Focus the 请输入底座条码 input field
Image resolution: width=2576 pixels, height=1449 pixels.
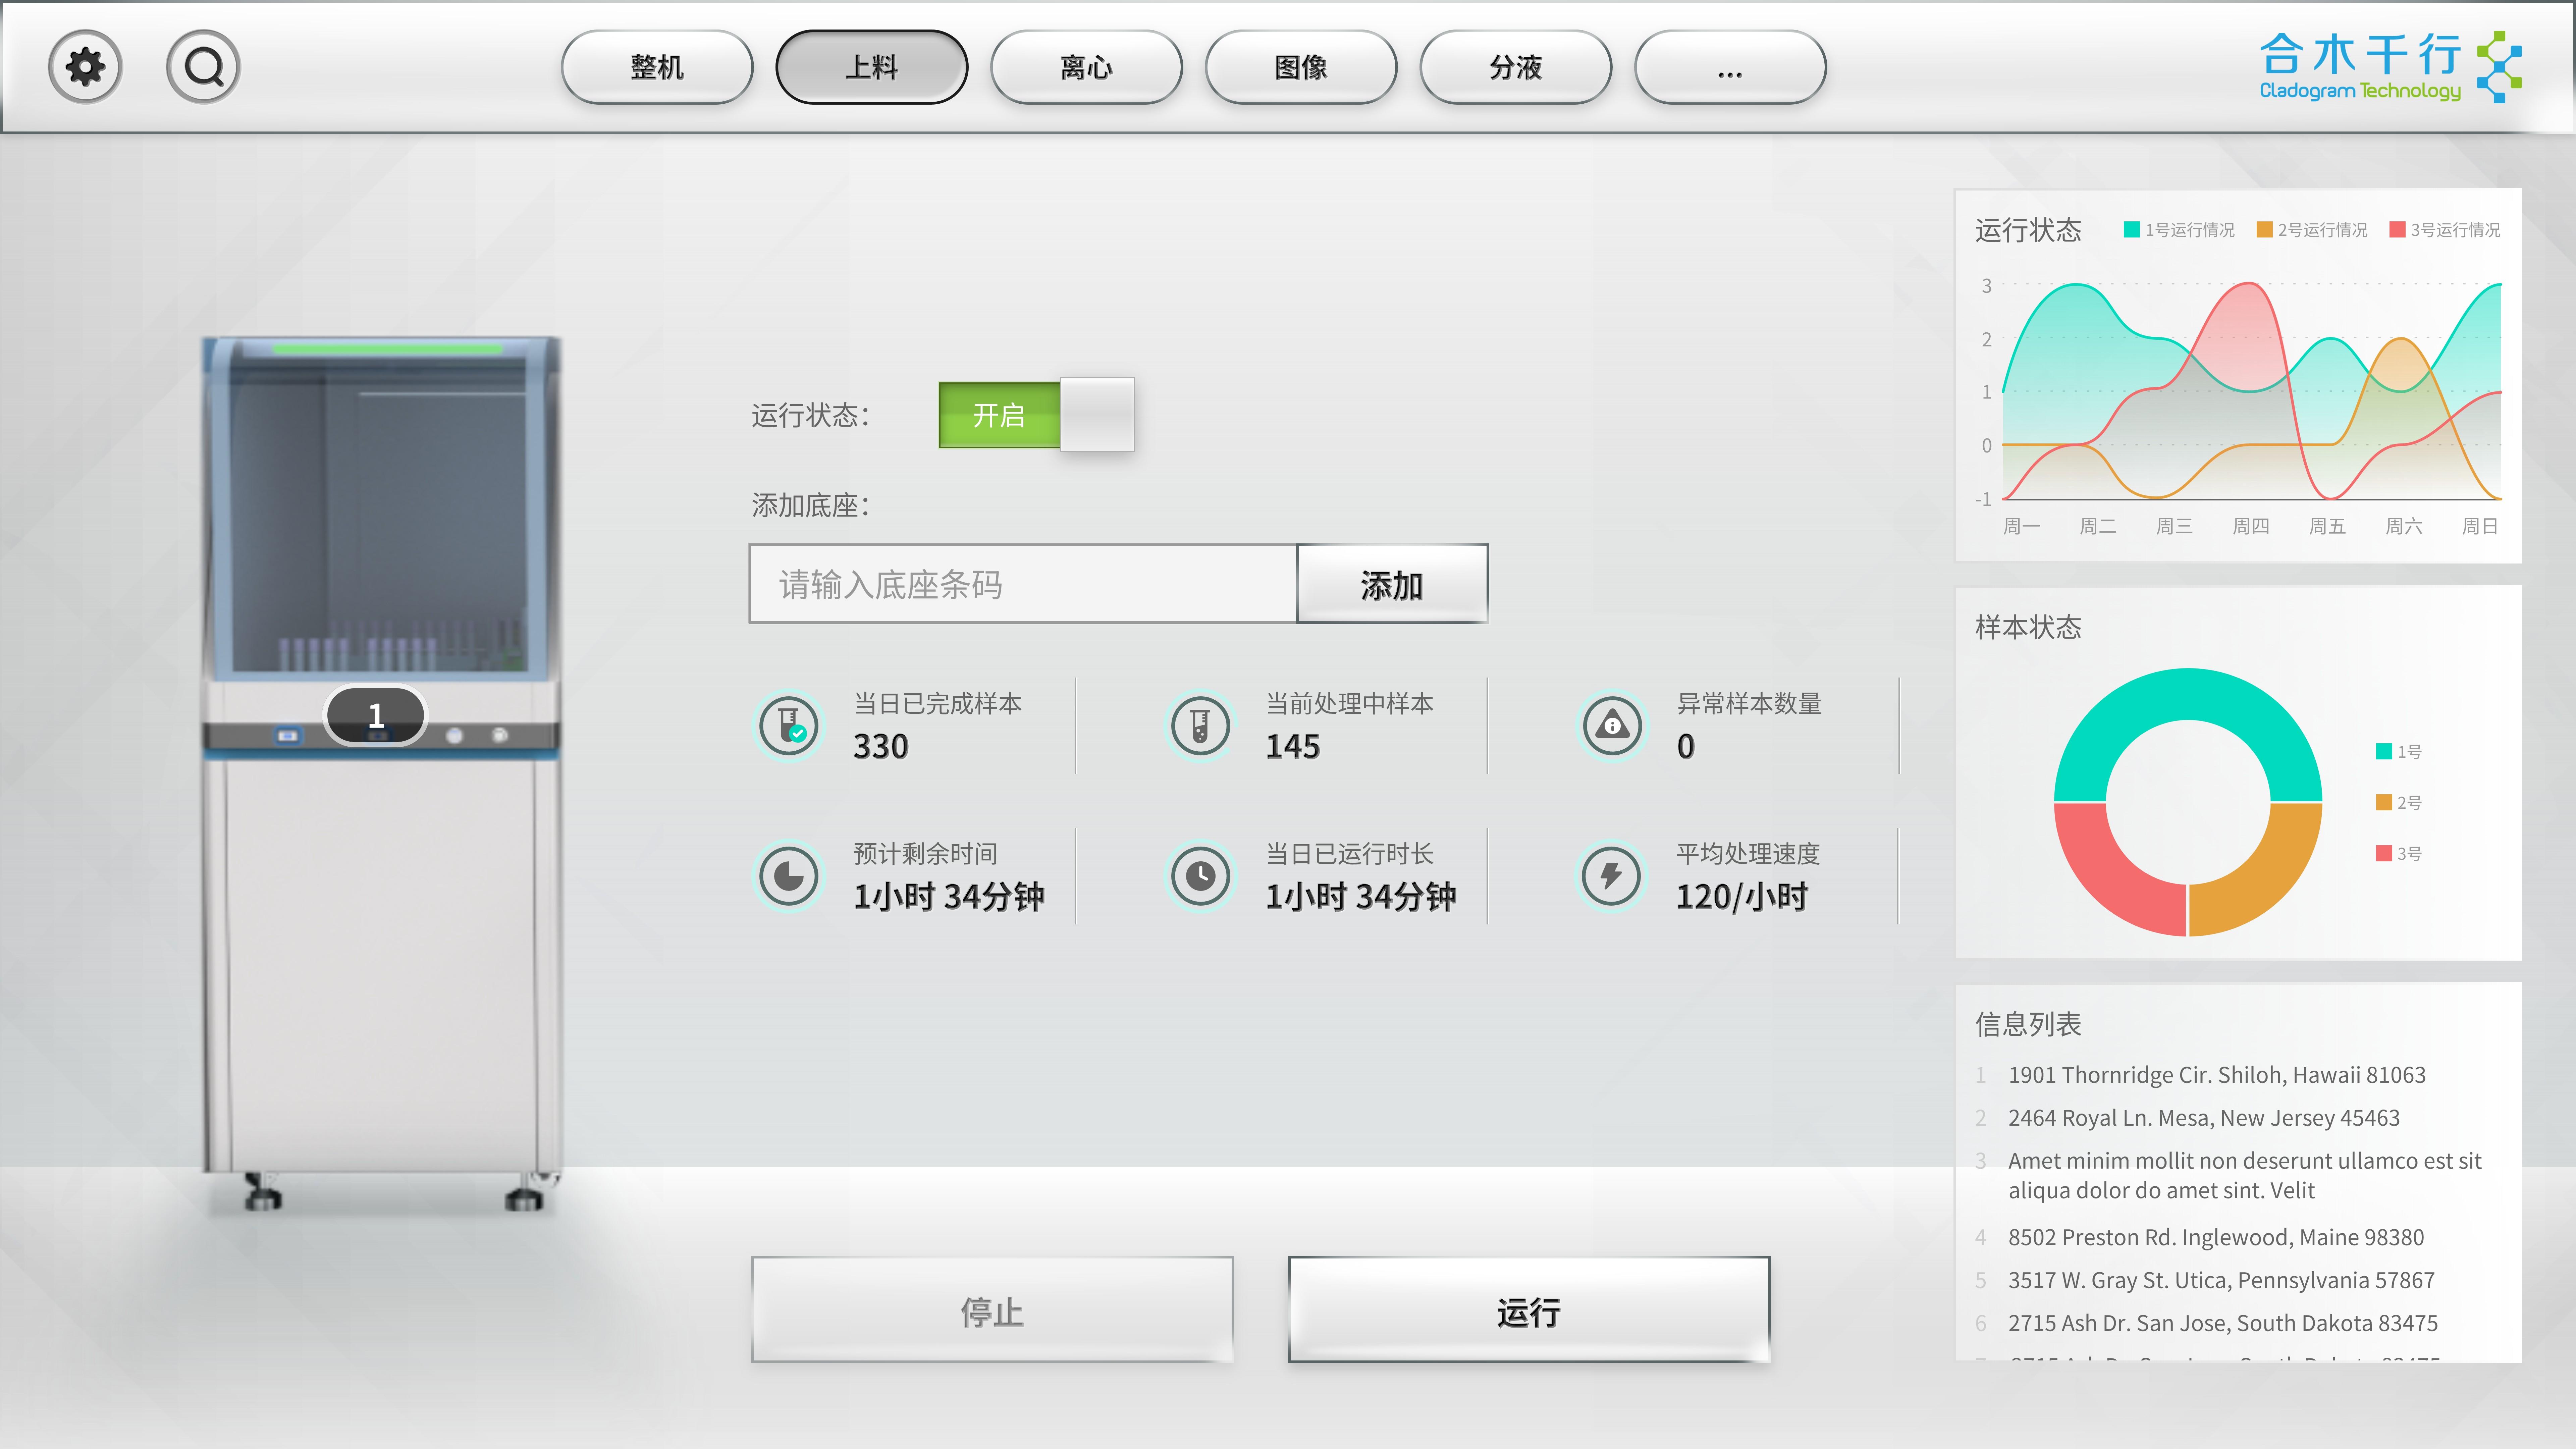coord(1023,584)
